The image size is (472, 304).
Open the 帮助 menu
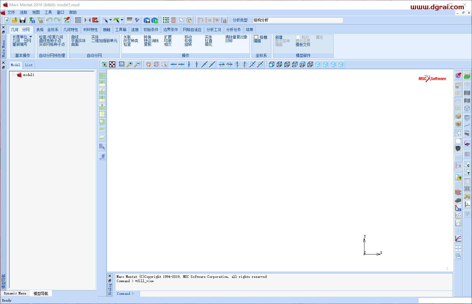(73, 12)
